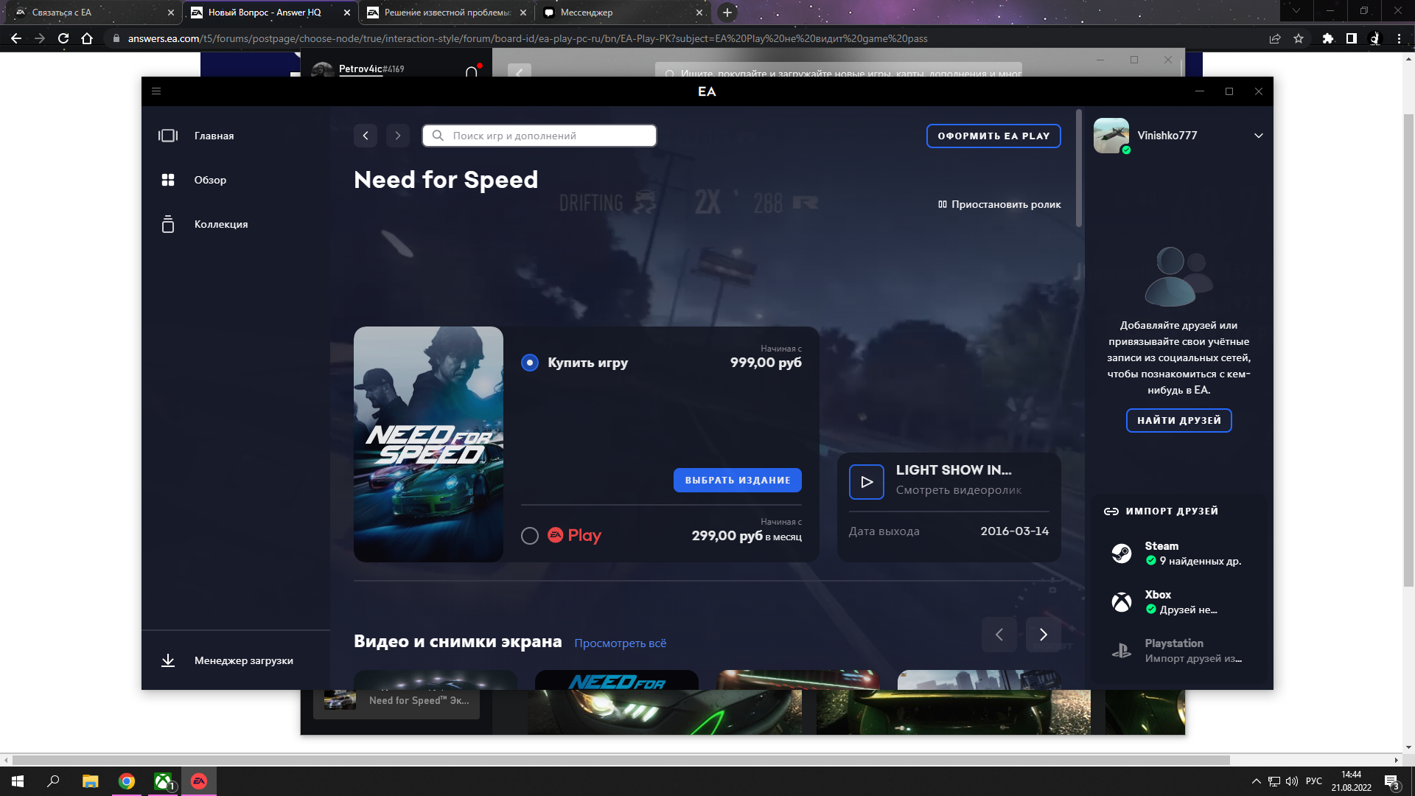Show hidden tray icons chevron
This screenshot has width=1415, height=796.
coord(1256,781)
